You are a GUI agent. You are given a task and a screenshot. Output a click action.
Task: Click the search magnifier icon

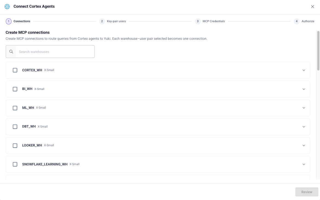[x=11, y=52]
